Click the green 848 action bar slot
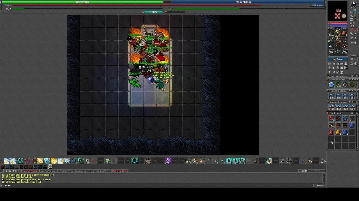 [x=108, y=161]
